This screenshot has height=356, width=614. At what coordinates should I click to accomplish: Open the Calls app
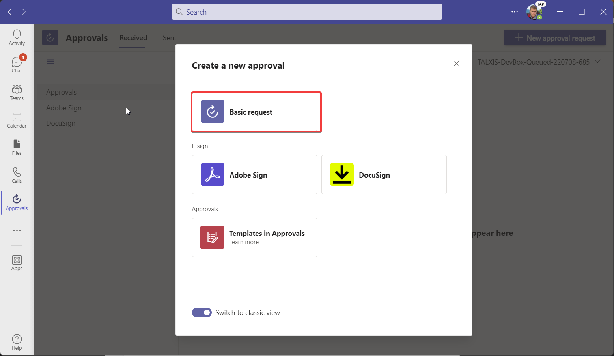tap(17, 175)
